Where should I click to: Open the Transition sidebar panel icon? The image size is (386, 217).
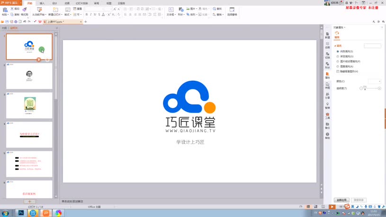[327, 55]
